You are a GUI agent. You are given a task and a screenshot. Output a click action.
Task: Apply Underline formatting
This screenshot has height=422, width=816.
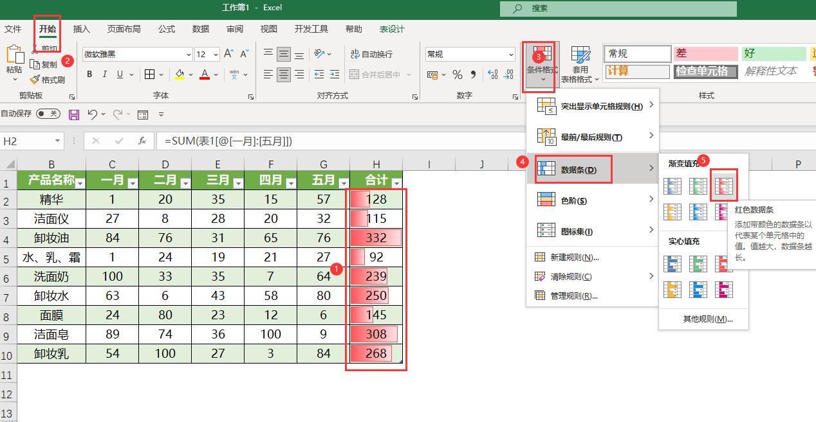coord(120,75)
